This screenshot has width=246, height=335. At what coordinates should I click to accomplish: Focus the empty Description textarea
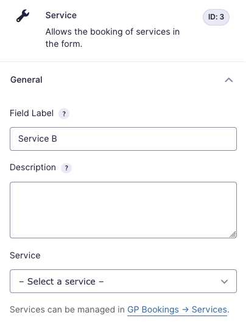(x=123, y=210)
